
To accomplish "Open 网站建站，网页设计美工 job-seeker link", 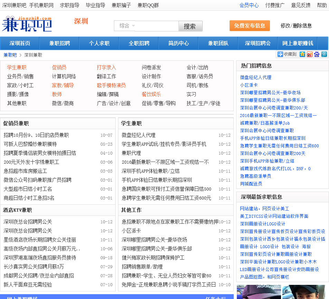I will pos(264,209).
